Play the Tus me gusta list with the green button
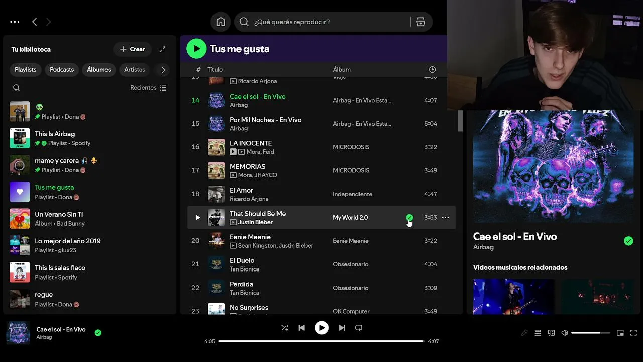 (196, 49)
